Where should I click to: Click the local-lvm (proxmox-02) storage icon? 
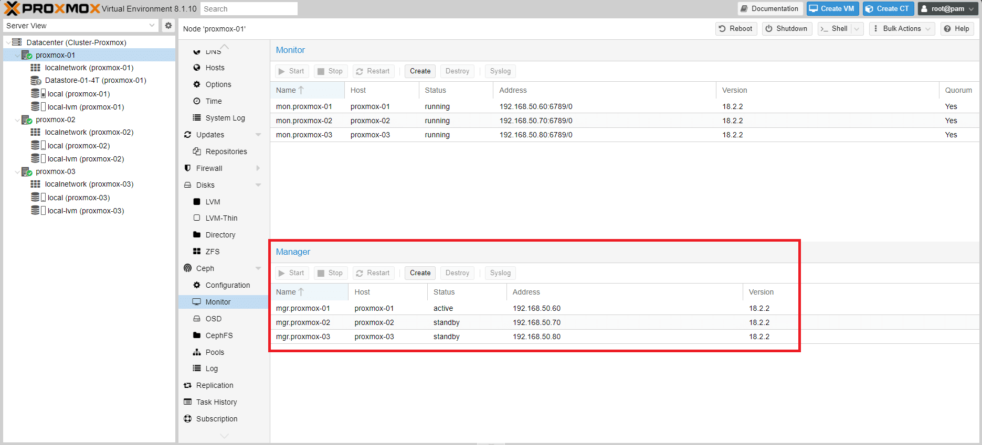38,158
